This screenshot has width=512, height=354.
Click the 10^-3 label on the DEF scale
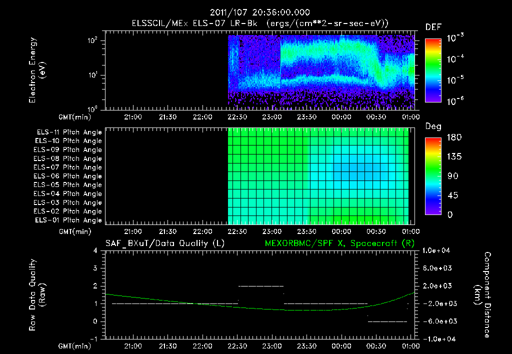[x=455, y=38]
